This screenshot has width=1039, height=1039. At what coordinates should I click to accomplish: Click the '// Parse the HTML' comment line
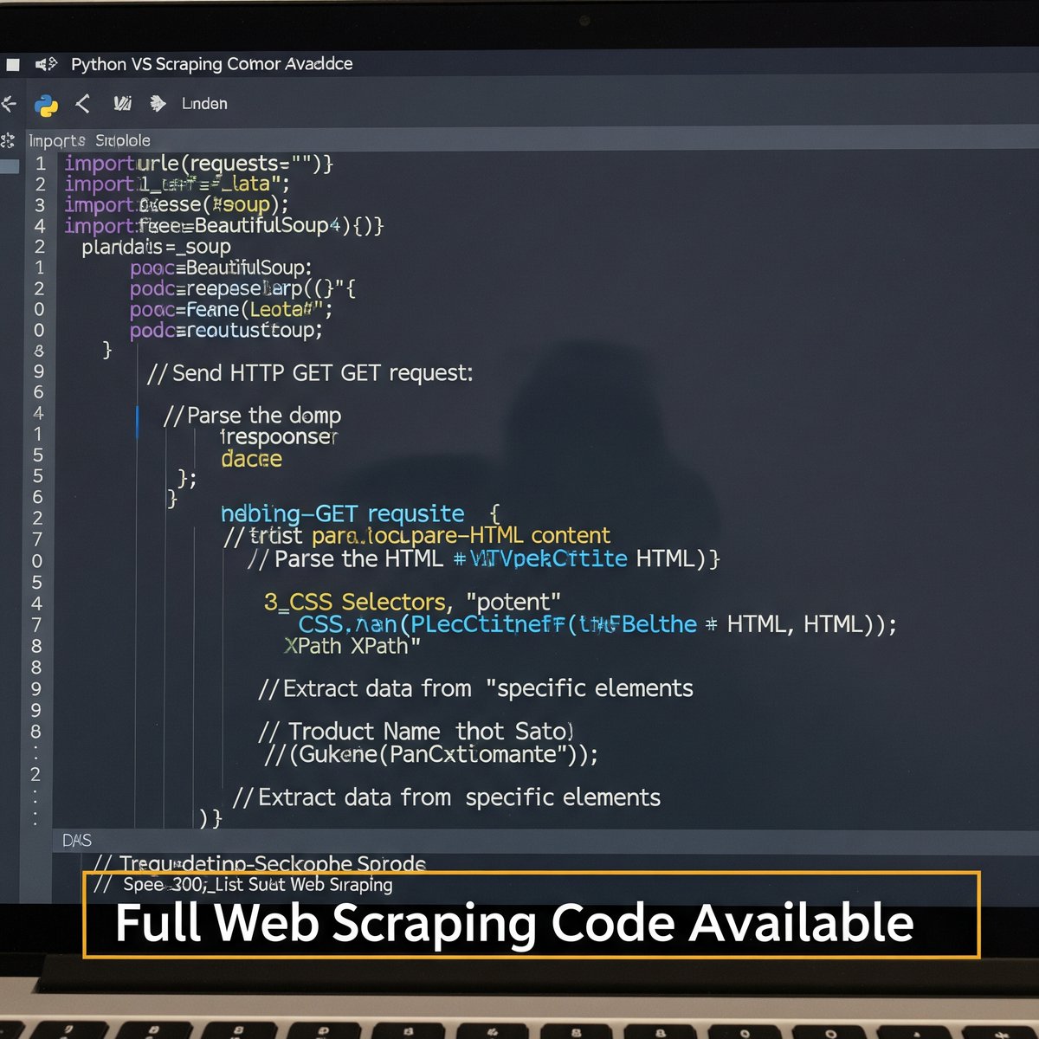point(483,558)
